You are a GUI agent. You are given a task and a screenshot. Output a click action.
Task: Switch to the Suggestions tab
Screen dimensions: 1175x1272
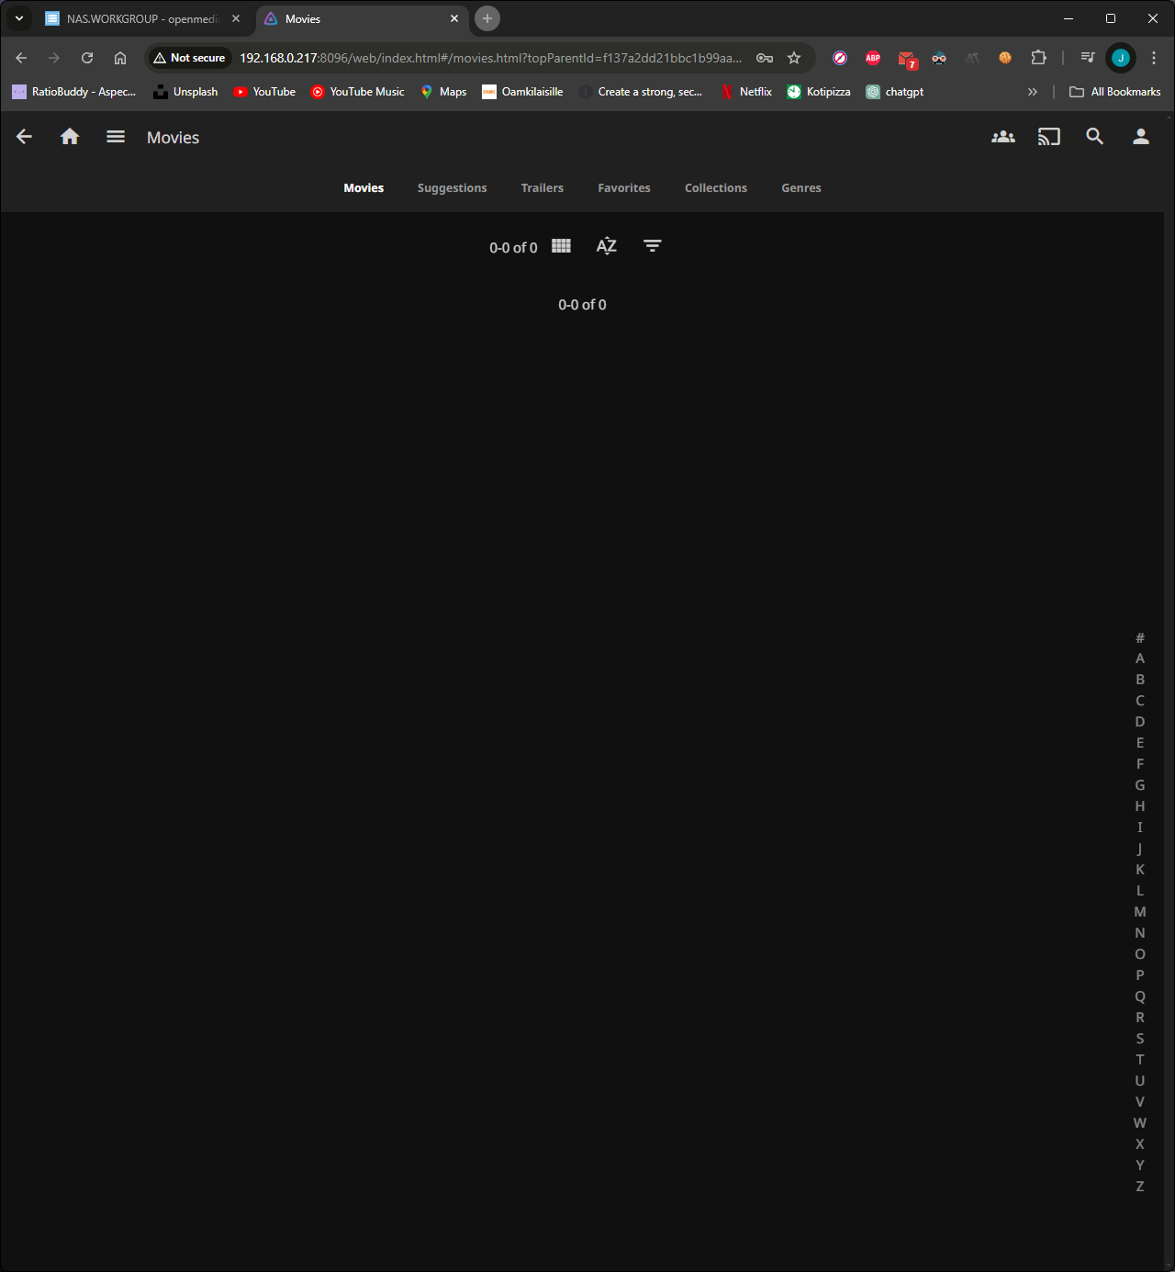453,188
